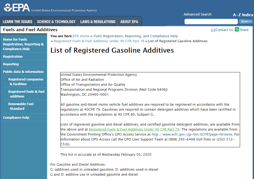
Task: Click the EPA logo in header
Action: pyautogui.click(x=17, y=8)
